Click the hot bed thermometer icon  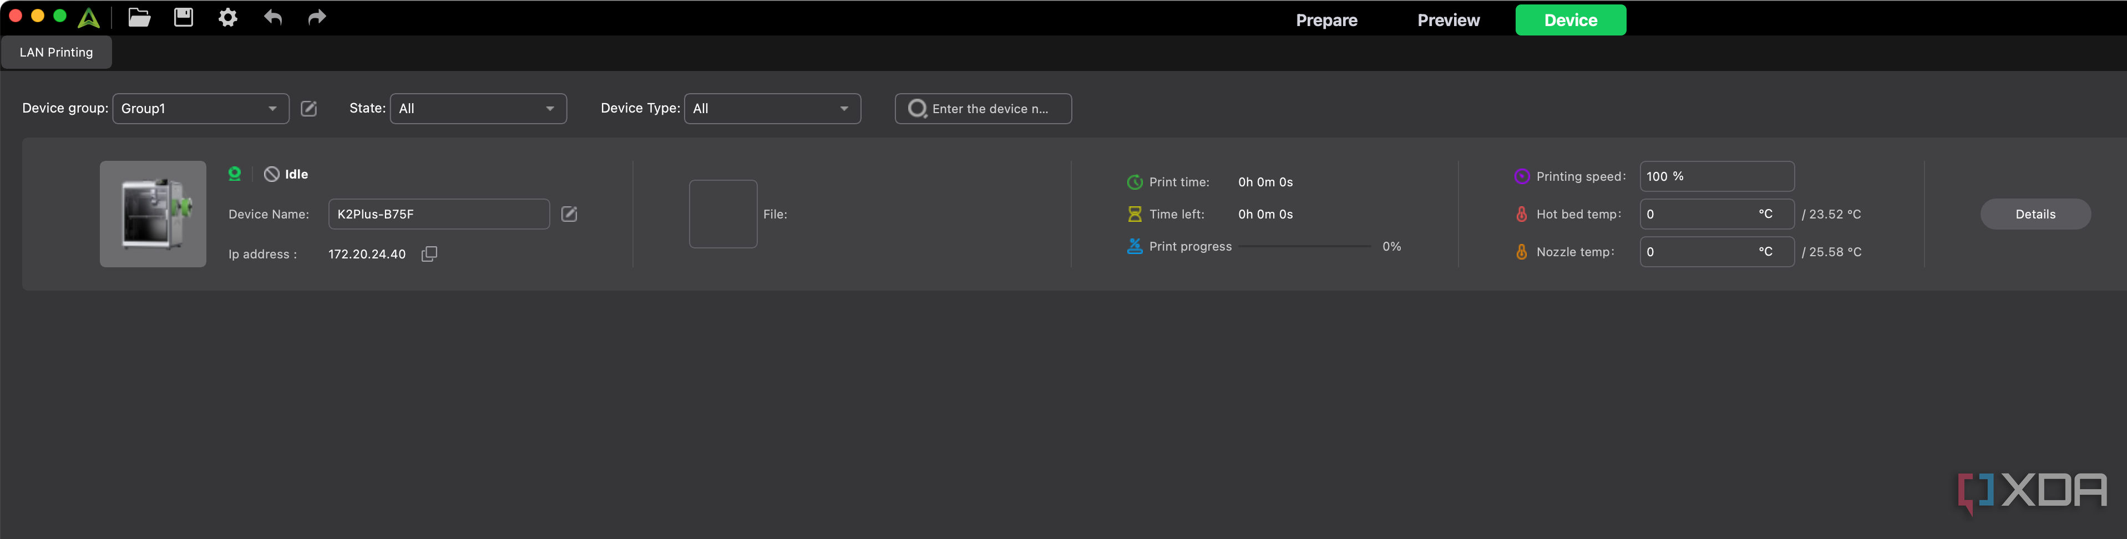(1522, 215)
